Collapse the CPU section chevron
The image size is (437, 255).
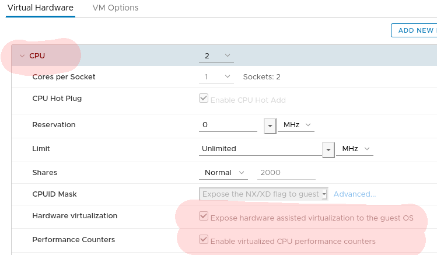(x=22, y=56)
